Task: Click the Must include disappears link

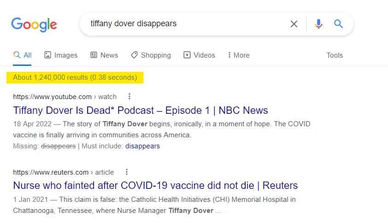Action: pyautogui.click(x=142, y=146)
